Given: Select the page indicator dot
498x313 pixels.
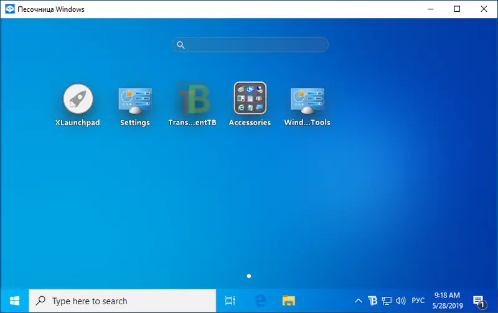Looking at the screenshot, I should click(249, 275).
